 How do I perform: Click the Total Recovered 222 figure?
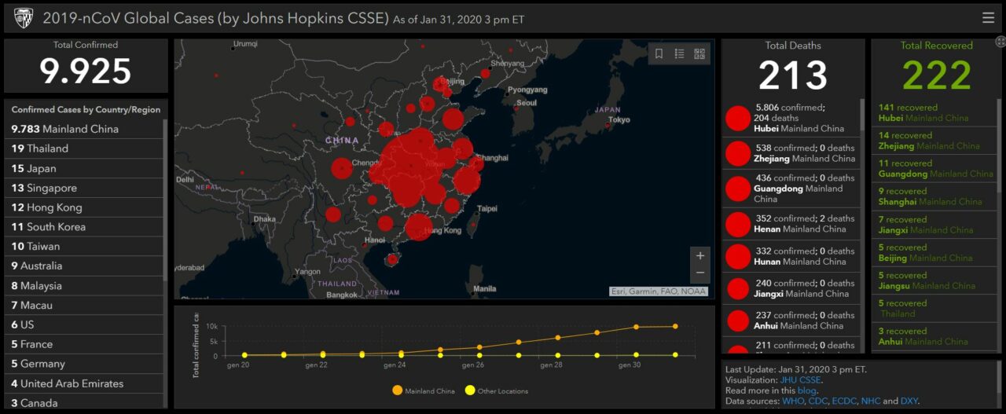[x=937, y=76]
